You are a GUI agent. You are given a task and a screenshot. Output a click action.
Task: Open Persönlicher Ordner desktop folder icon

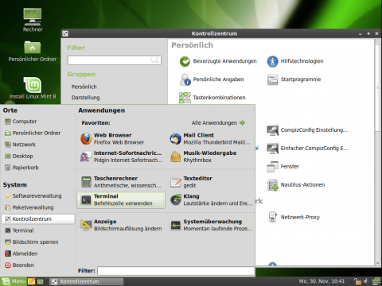pyautogui.click(x=33, y=52)
